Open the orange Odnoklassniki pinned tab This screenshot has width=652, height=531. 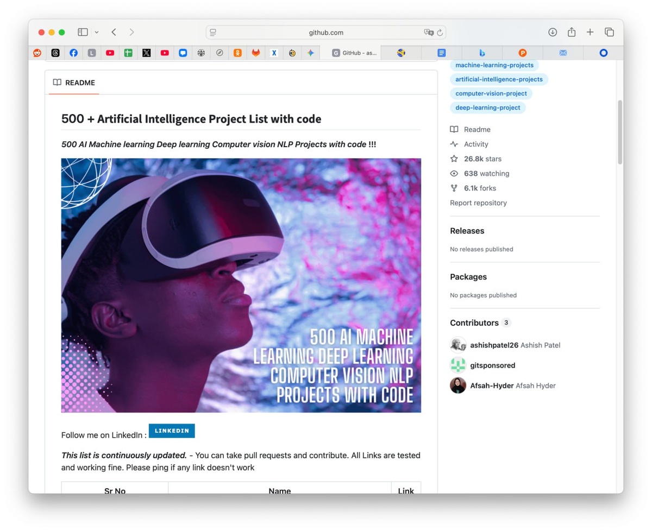click(x=237, y=53)
